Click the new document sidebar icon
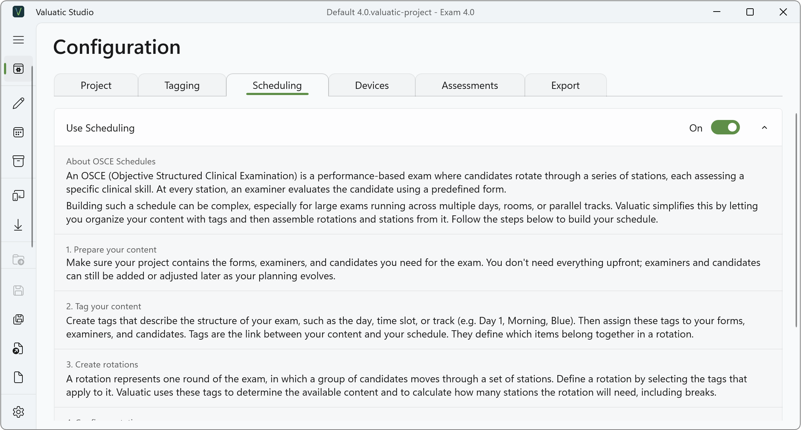Viewport: 801px width, 430px height. (x=18, y=377)
